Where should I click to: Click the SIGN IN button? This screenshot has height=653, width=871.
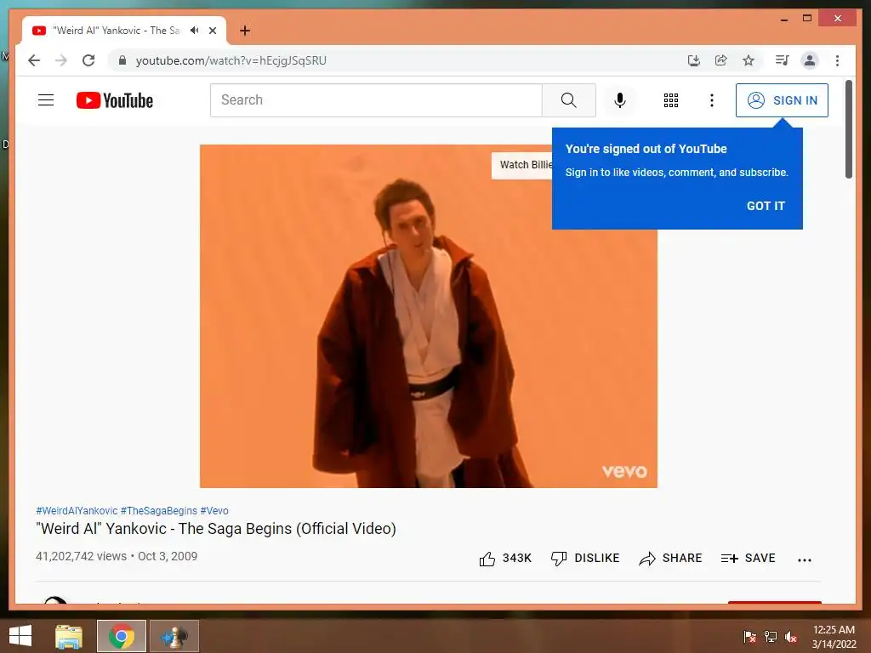click(x=783, y=100)
